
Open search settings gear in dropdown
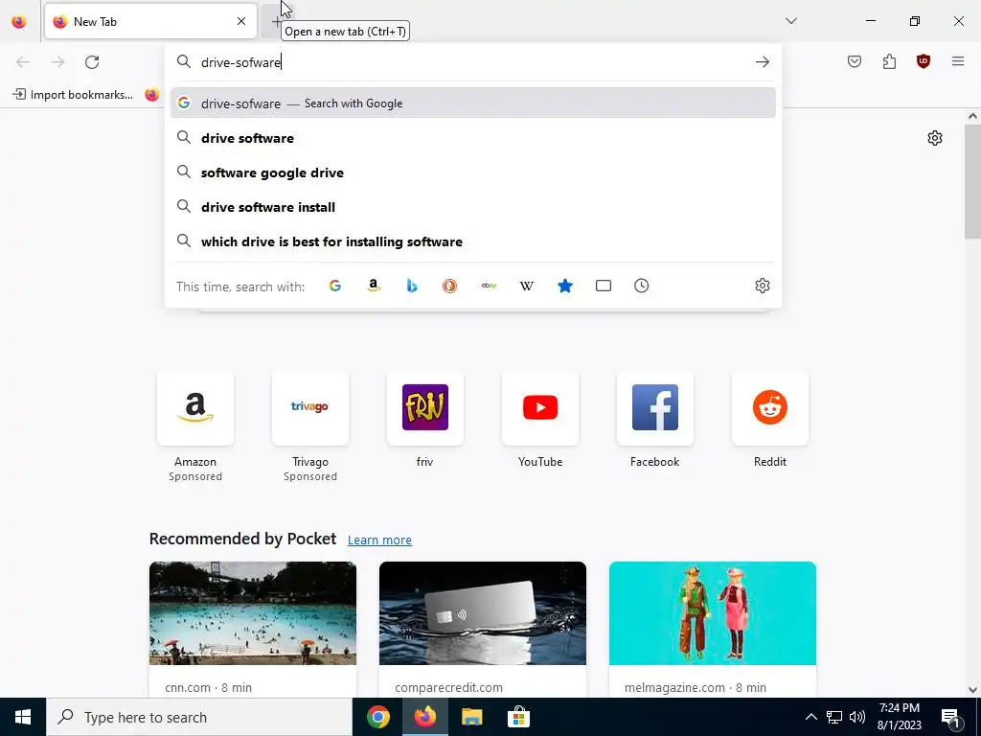(762, 286)
